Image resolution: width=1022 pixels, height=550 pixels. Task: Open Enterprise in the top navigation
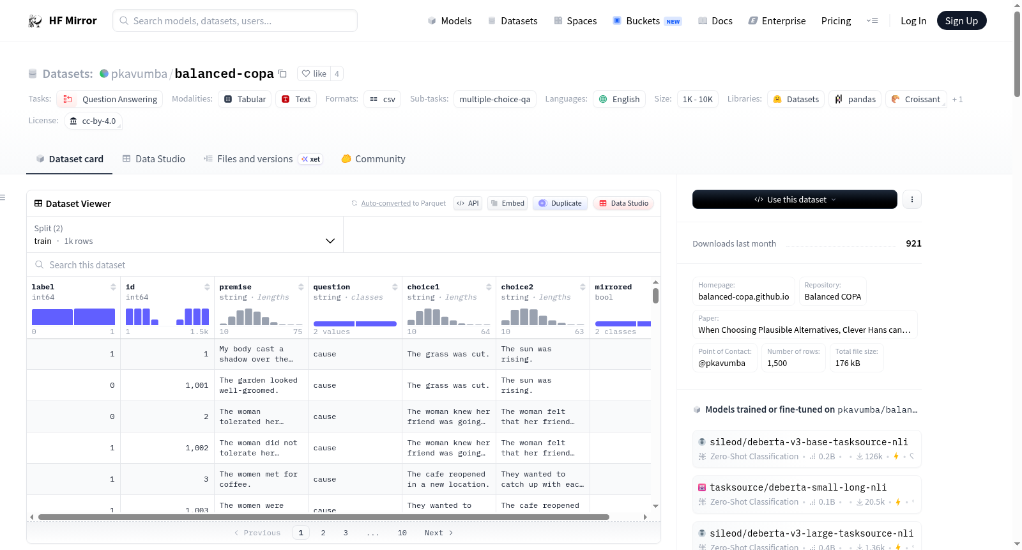(777, 21)
